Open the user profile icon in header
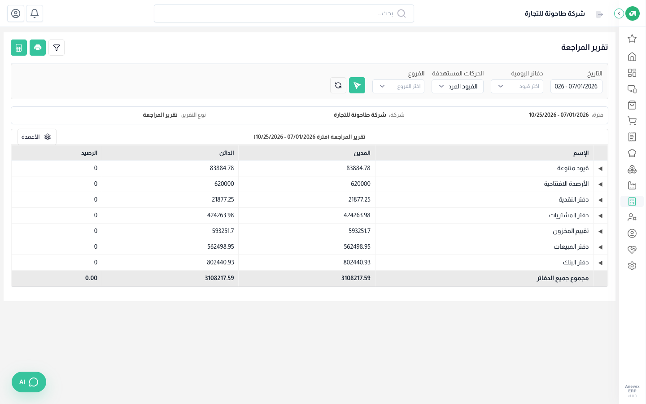This screenshot has height=404, width=646. [16, 13]
